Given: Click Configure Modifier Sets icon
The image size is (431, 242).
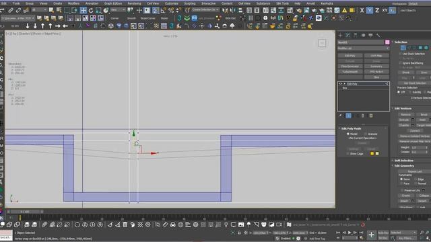Looking at the screenshot, I should click(x=371, y=116).
